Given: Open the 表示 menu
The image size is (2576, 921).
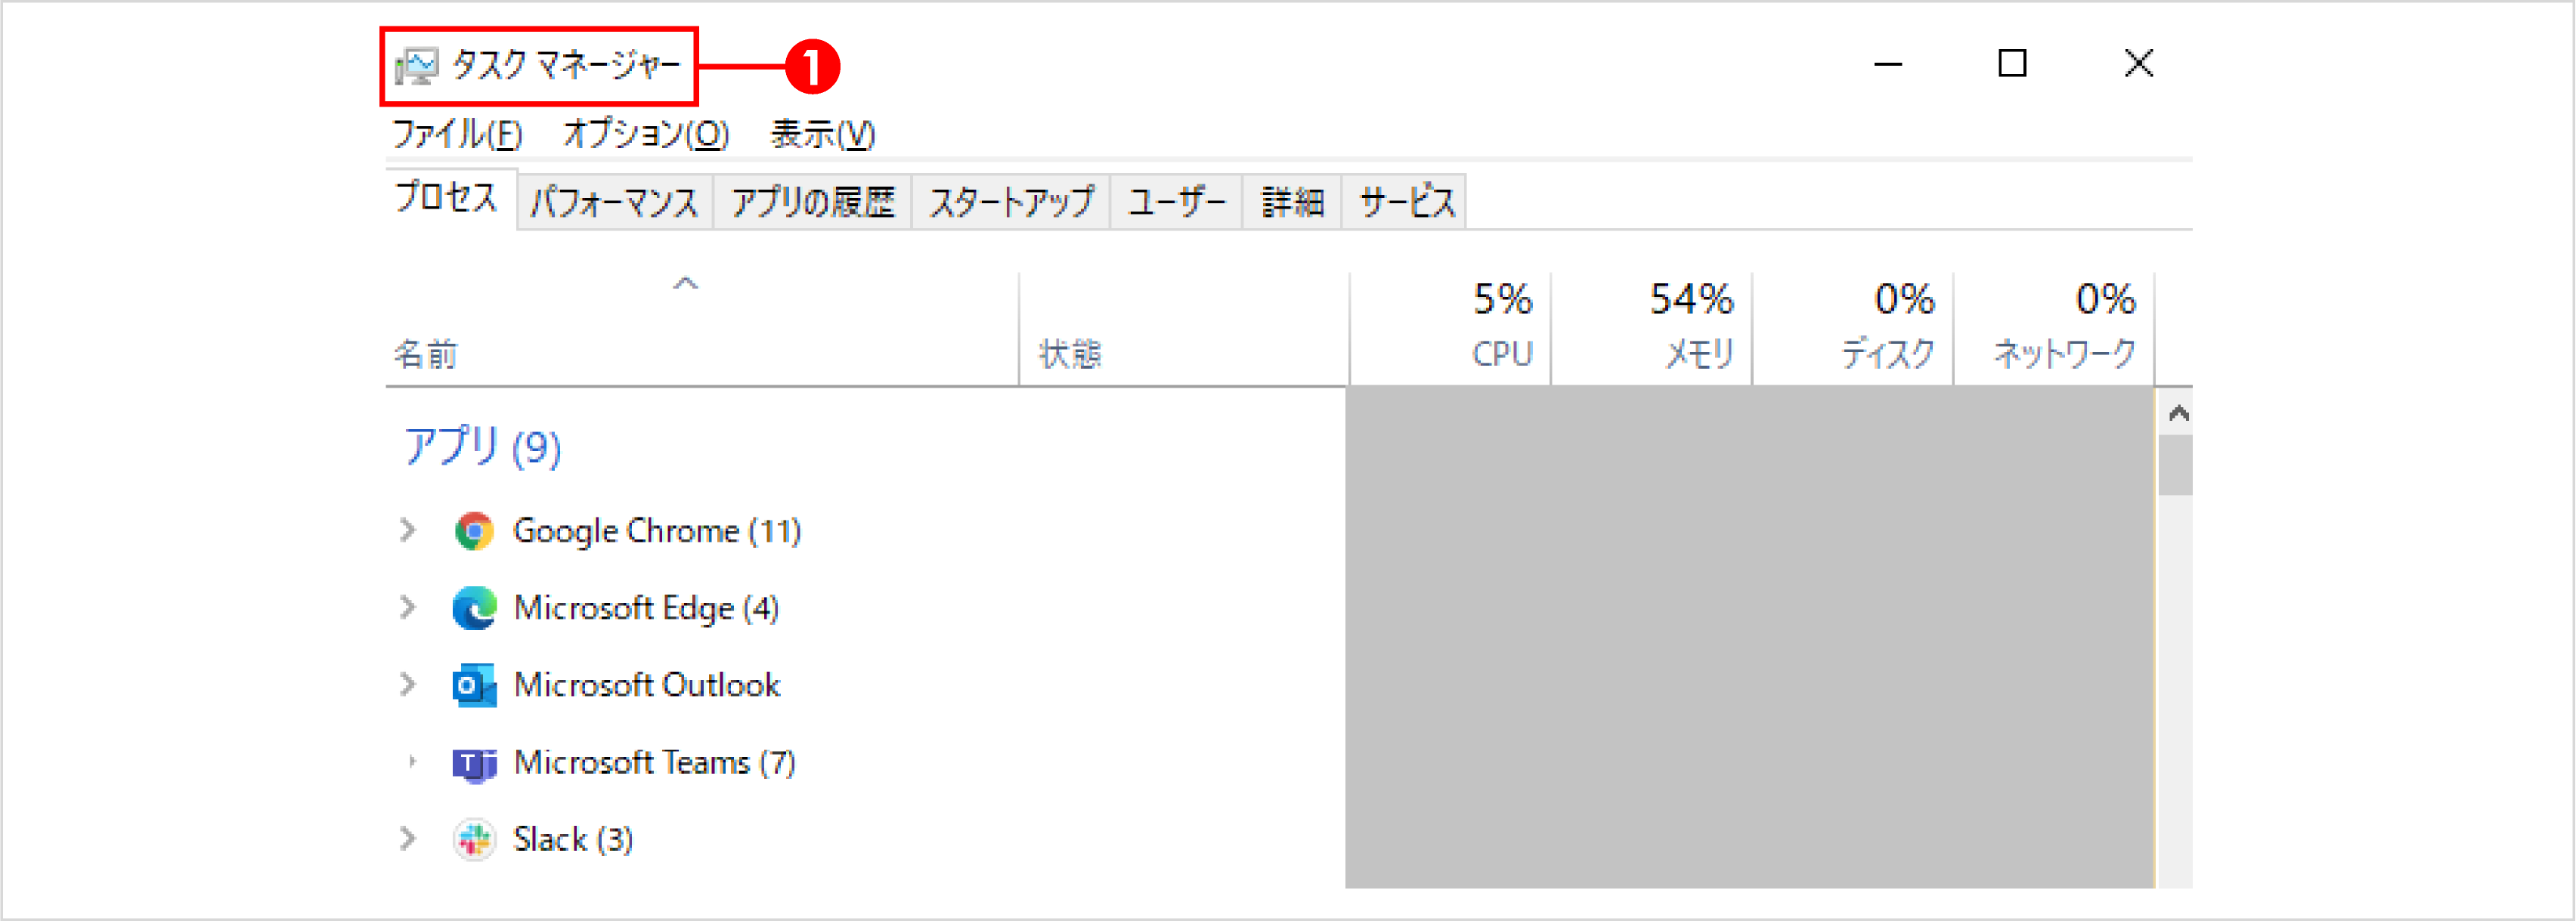Looking at the screenshot, I should (x=822, y=133).
